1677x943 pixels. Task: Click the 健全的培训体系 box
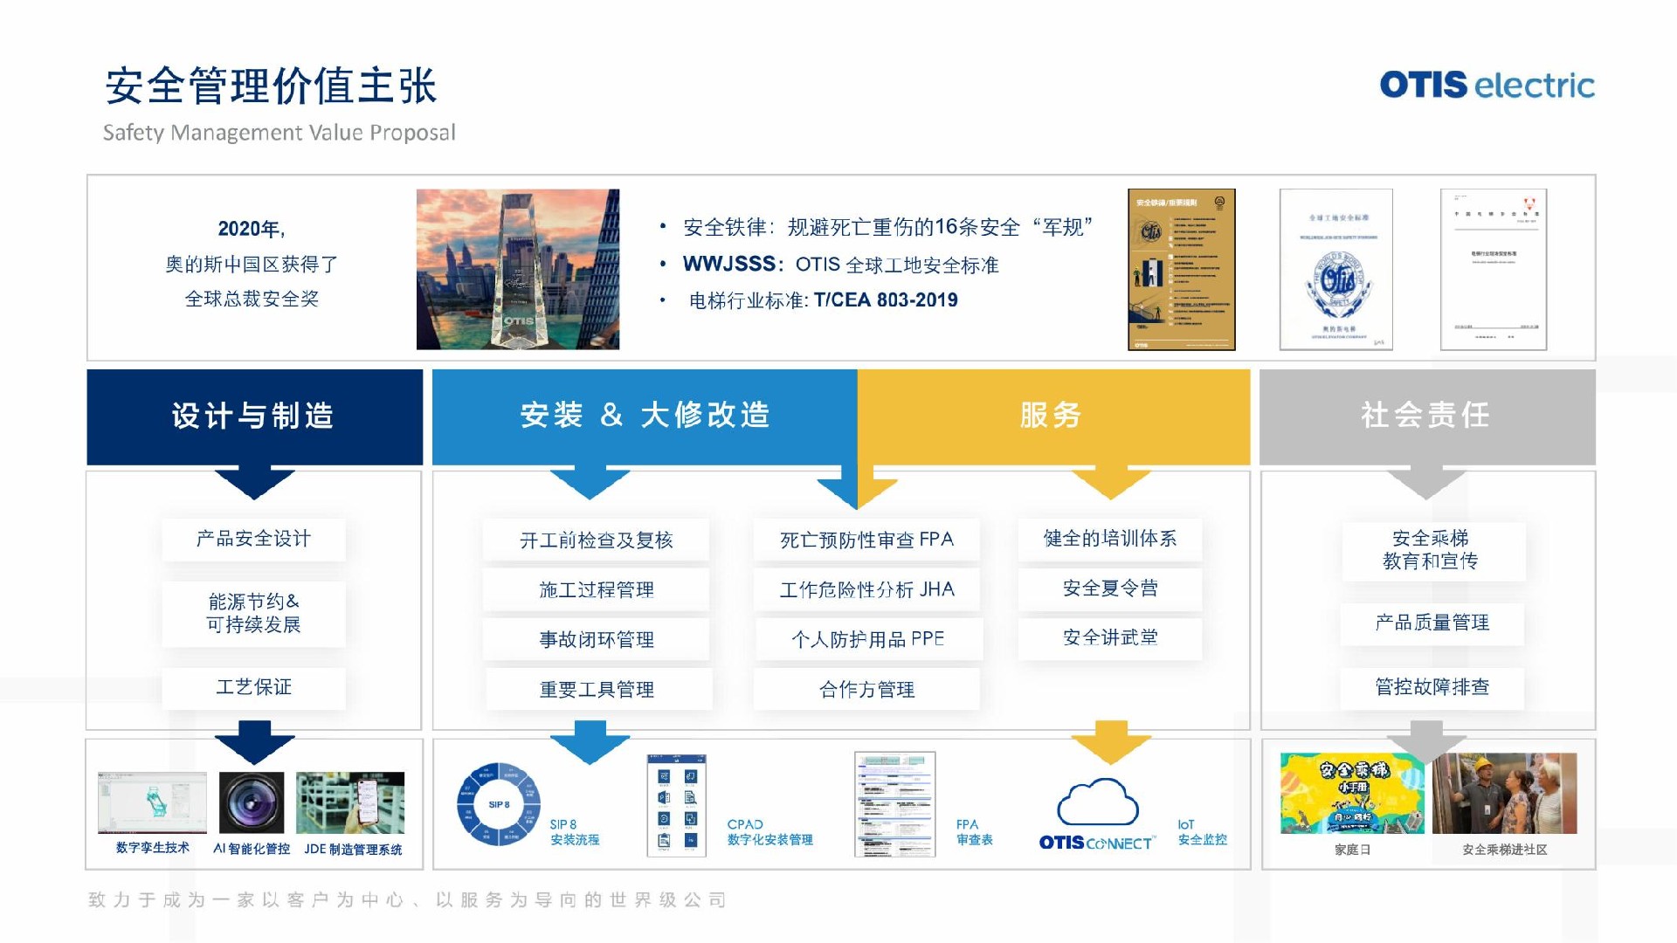tap(1110, 539)
